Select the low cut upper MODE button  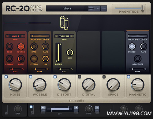pos(43,108)
